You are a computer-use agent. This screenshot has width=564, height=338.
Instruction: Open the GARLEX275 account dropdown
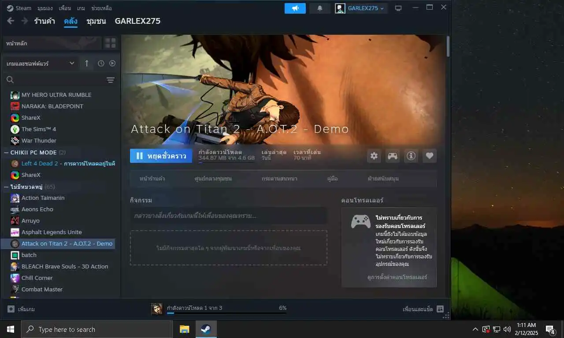pyautogui.click(x=360, y=8)
